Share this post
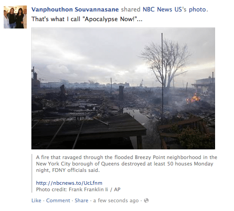 (81, 200)
